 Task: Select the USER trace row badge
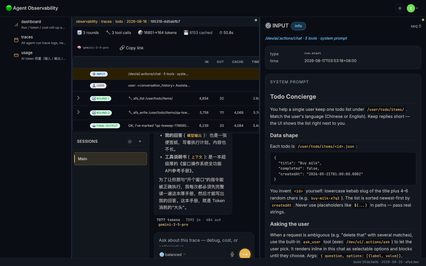[x=98, y=86]
